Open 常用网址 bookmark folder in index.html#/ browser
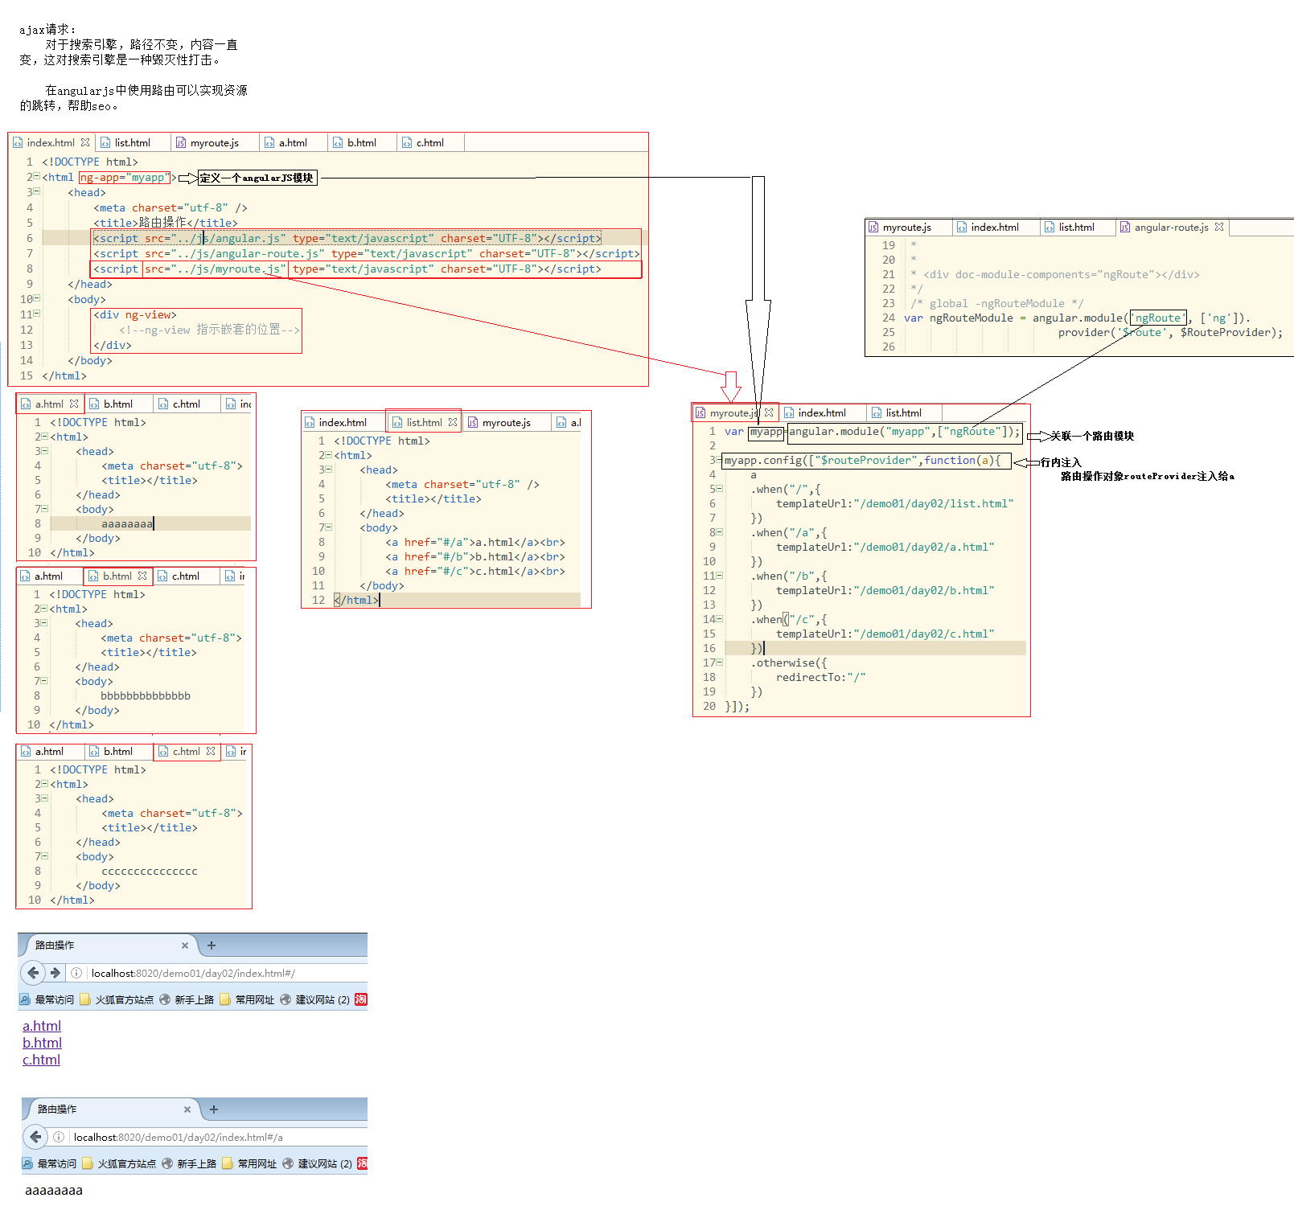Viewport: 1294px width, 1206px height. pyautogui.click(x=248, y=999)
